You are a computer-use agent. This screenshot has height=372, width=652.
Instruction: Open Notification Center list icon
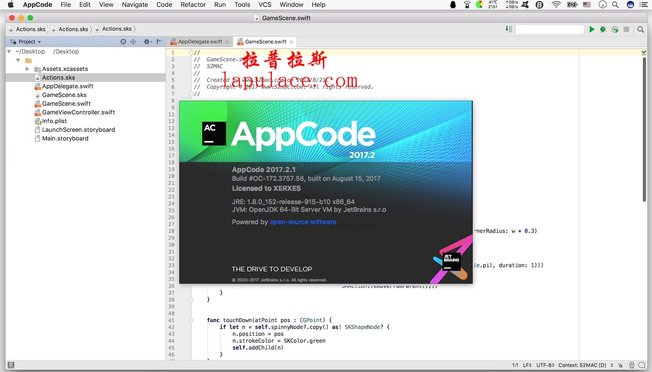(x=644, y=5)
